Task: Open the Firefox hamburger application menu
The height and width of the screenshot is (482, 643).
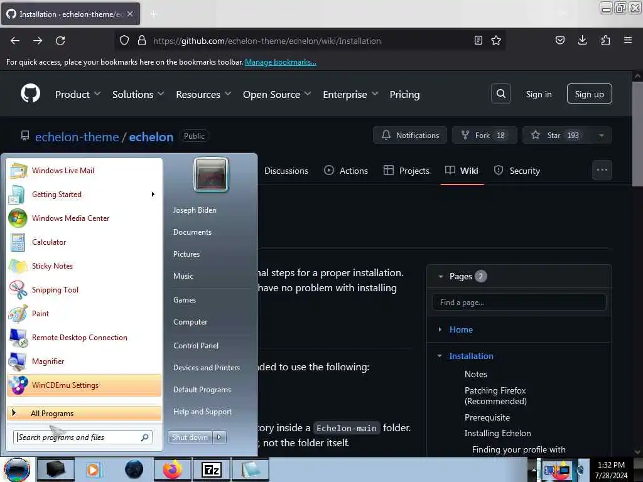Action: [628, 40]
